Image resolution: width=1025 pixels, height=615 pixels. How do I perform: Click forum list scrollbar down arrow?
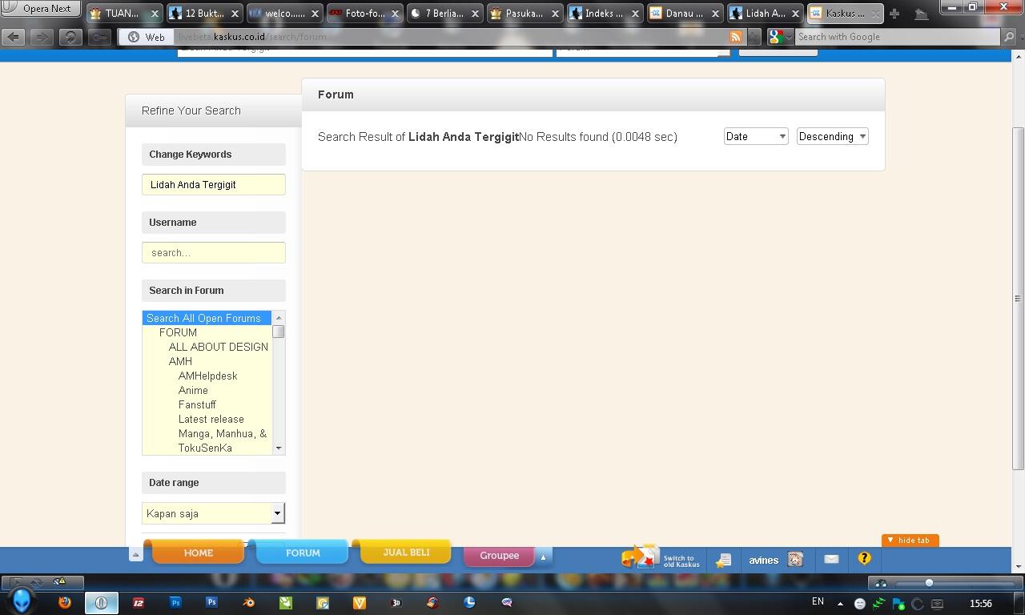[x=279, y=448]
